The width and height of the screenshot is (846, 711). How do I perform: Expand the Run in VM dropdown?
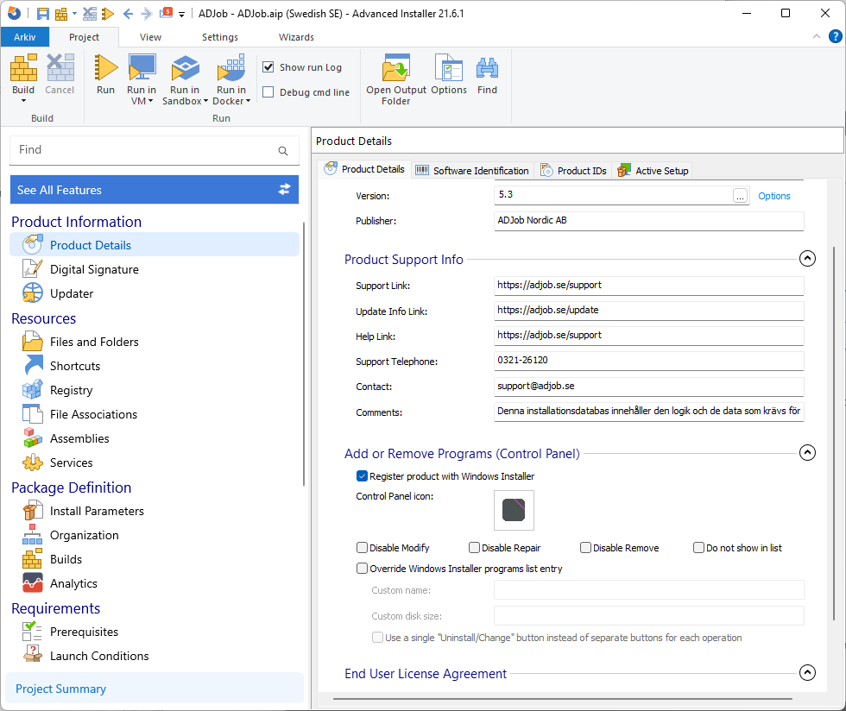150,101
